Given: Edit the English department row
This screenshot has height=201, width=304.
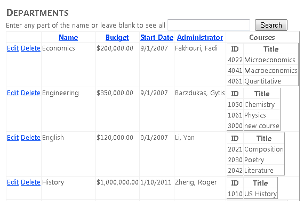Looking at the screenshot, I should point(13,137).
